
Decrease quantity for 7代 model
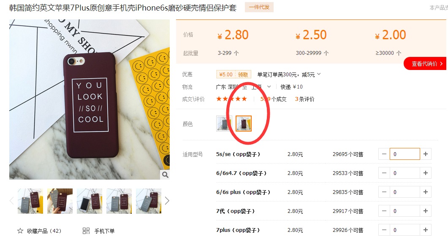pos(384,211)
